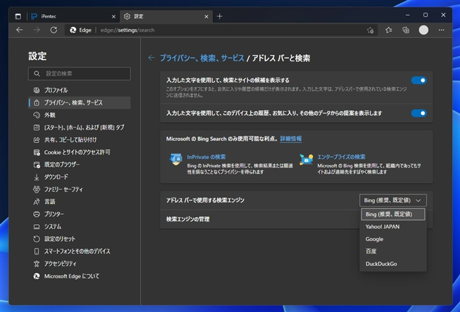Open ダウンロード settings in sidebar
The height and width of the screenshot is (312, 460).
tap(79, 177)
